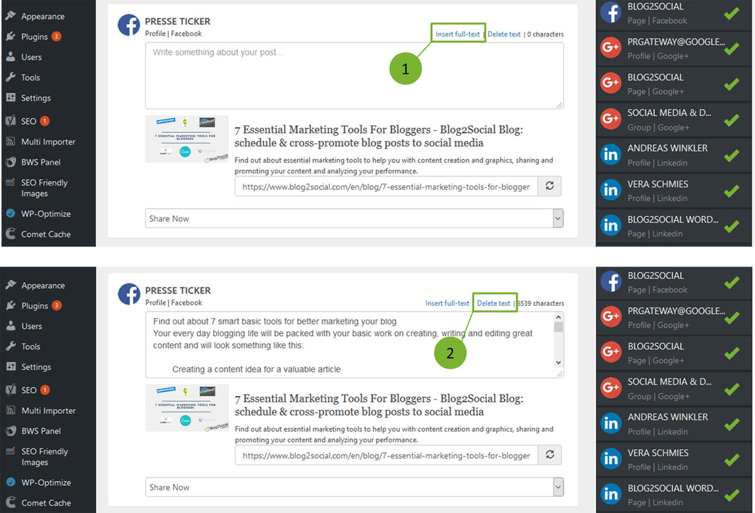Click PRESSE TICKER Facebook logo in lower screenshot

tap(129, 294)
